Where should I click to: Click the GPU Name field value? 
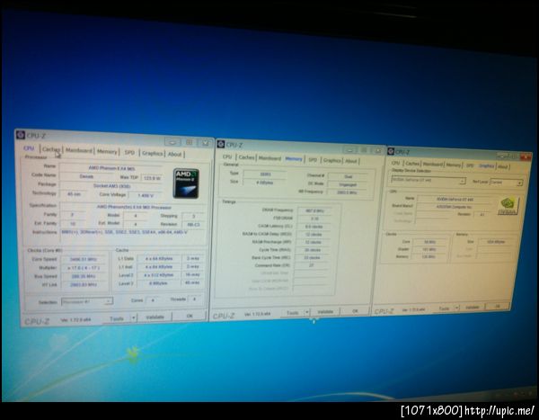coord(455,199)
